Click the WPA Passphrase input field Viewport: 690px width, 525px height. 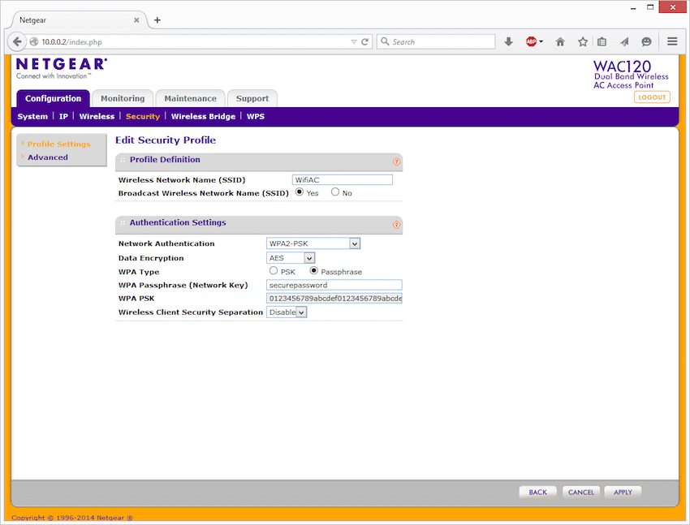click(334, 285)
